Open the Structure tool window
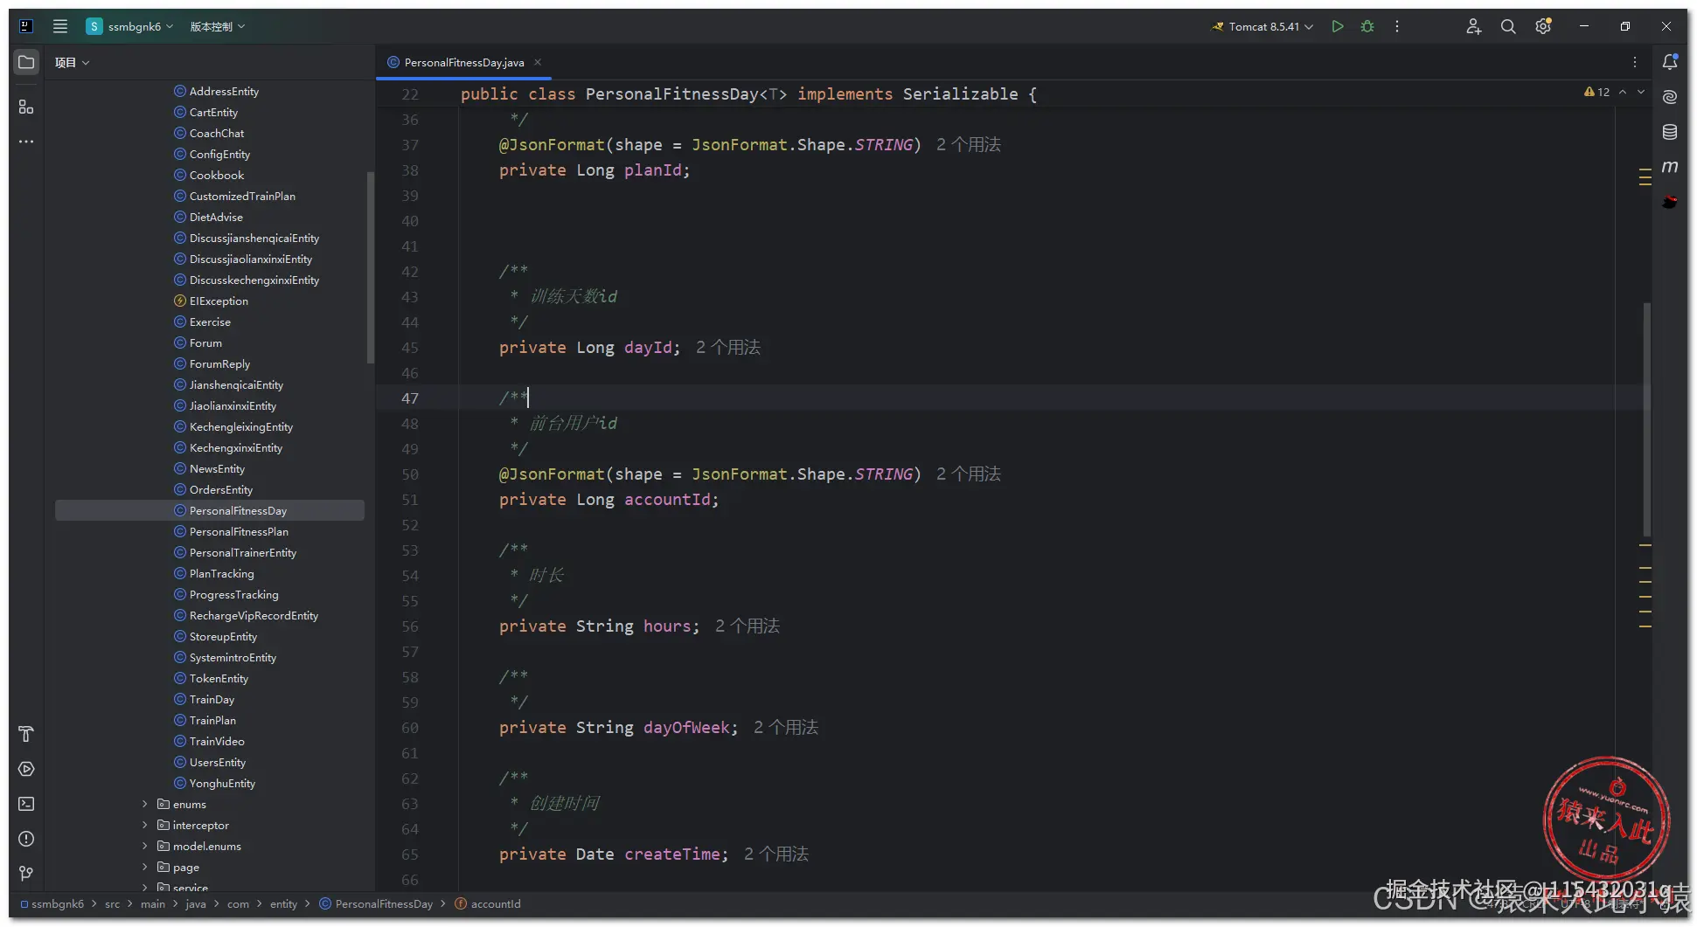Image resolution: width=1697 pixels, height=927 pixels. coord(26,107)
